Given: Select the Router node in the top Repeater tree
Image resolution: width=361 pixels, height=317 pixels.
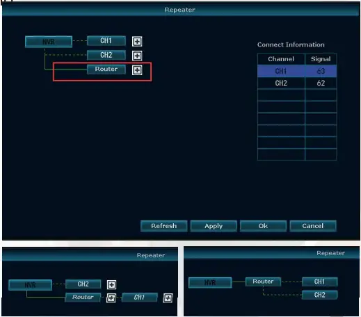Looking at the screenshot, I should point(106,69).
